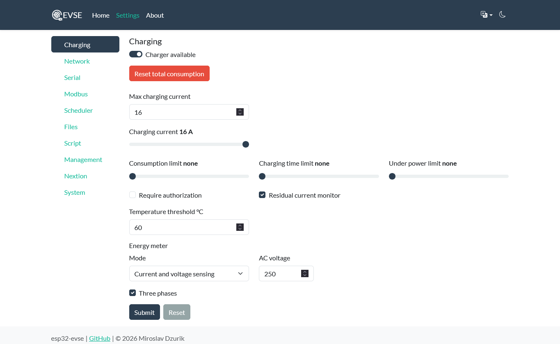Open the language selector icon

click(x=487, y=15)
